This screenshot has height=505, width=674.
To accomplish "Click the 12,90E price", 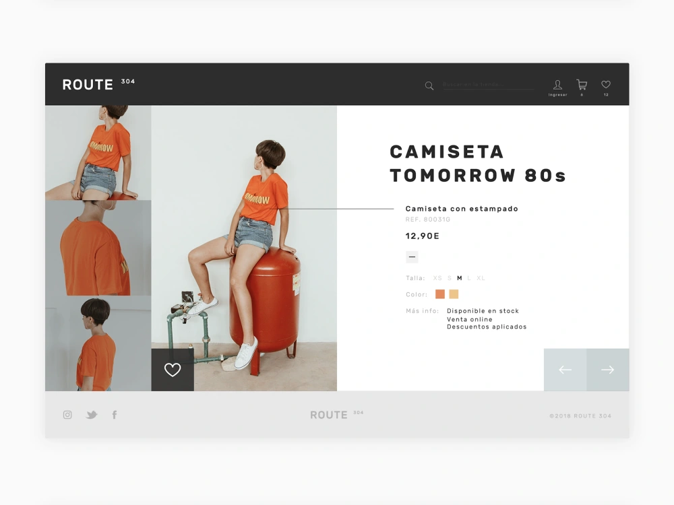I will click(423, 236).
